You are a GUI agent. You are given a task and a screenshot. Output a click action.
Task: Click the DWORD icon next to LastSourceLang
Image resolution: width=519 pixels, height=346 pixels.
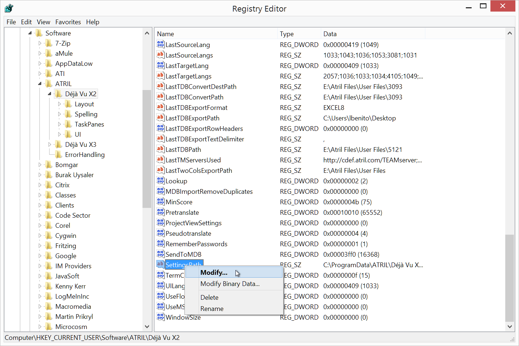[x=161, y=44]
